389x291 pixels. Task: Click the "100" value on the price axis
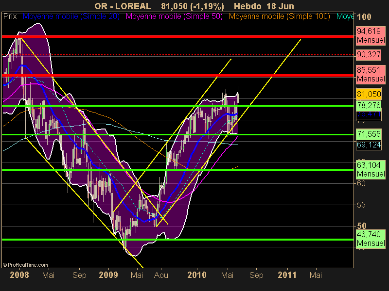coord(364,17)
